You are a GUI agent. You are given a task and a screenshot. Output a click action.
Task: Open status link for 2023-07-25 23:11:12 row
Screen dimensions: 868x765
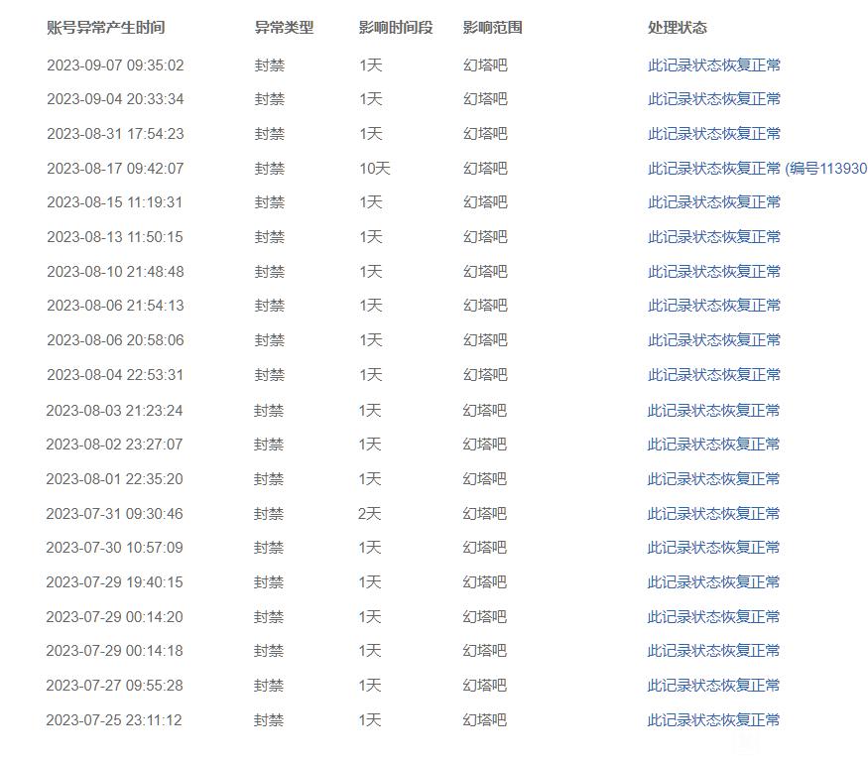coord(714,720)
